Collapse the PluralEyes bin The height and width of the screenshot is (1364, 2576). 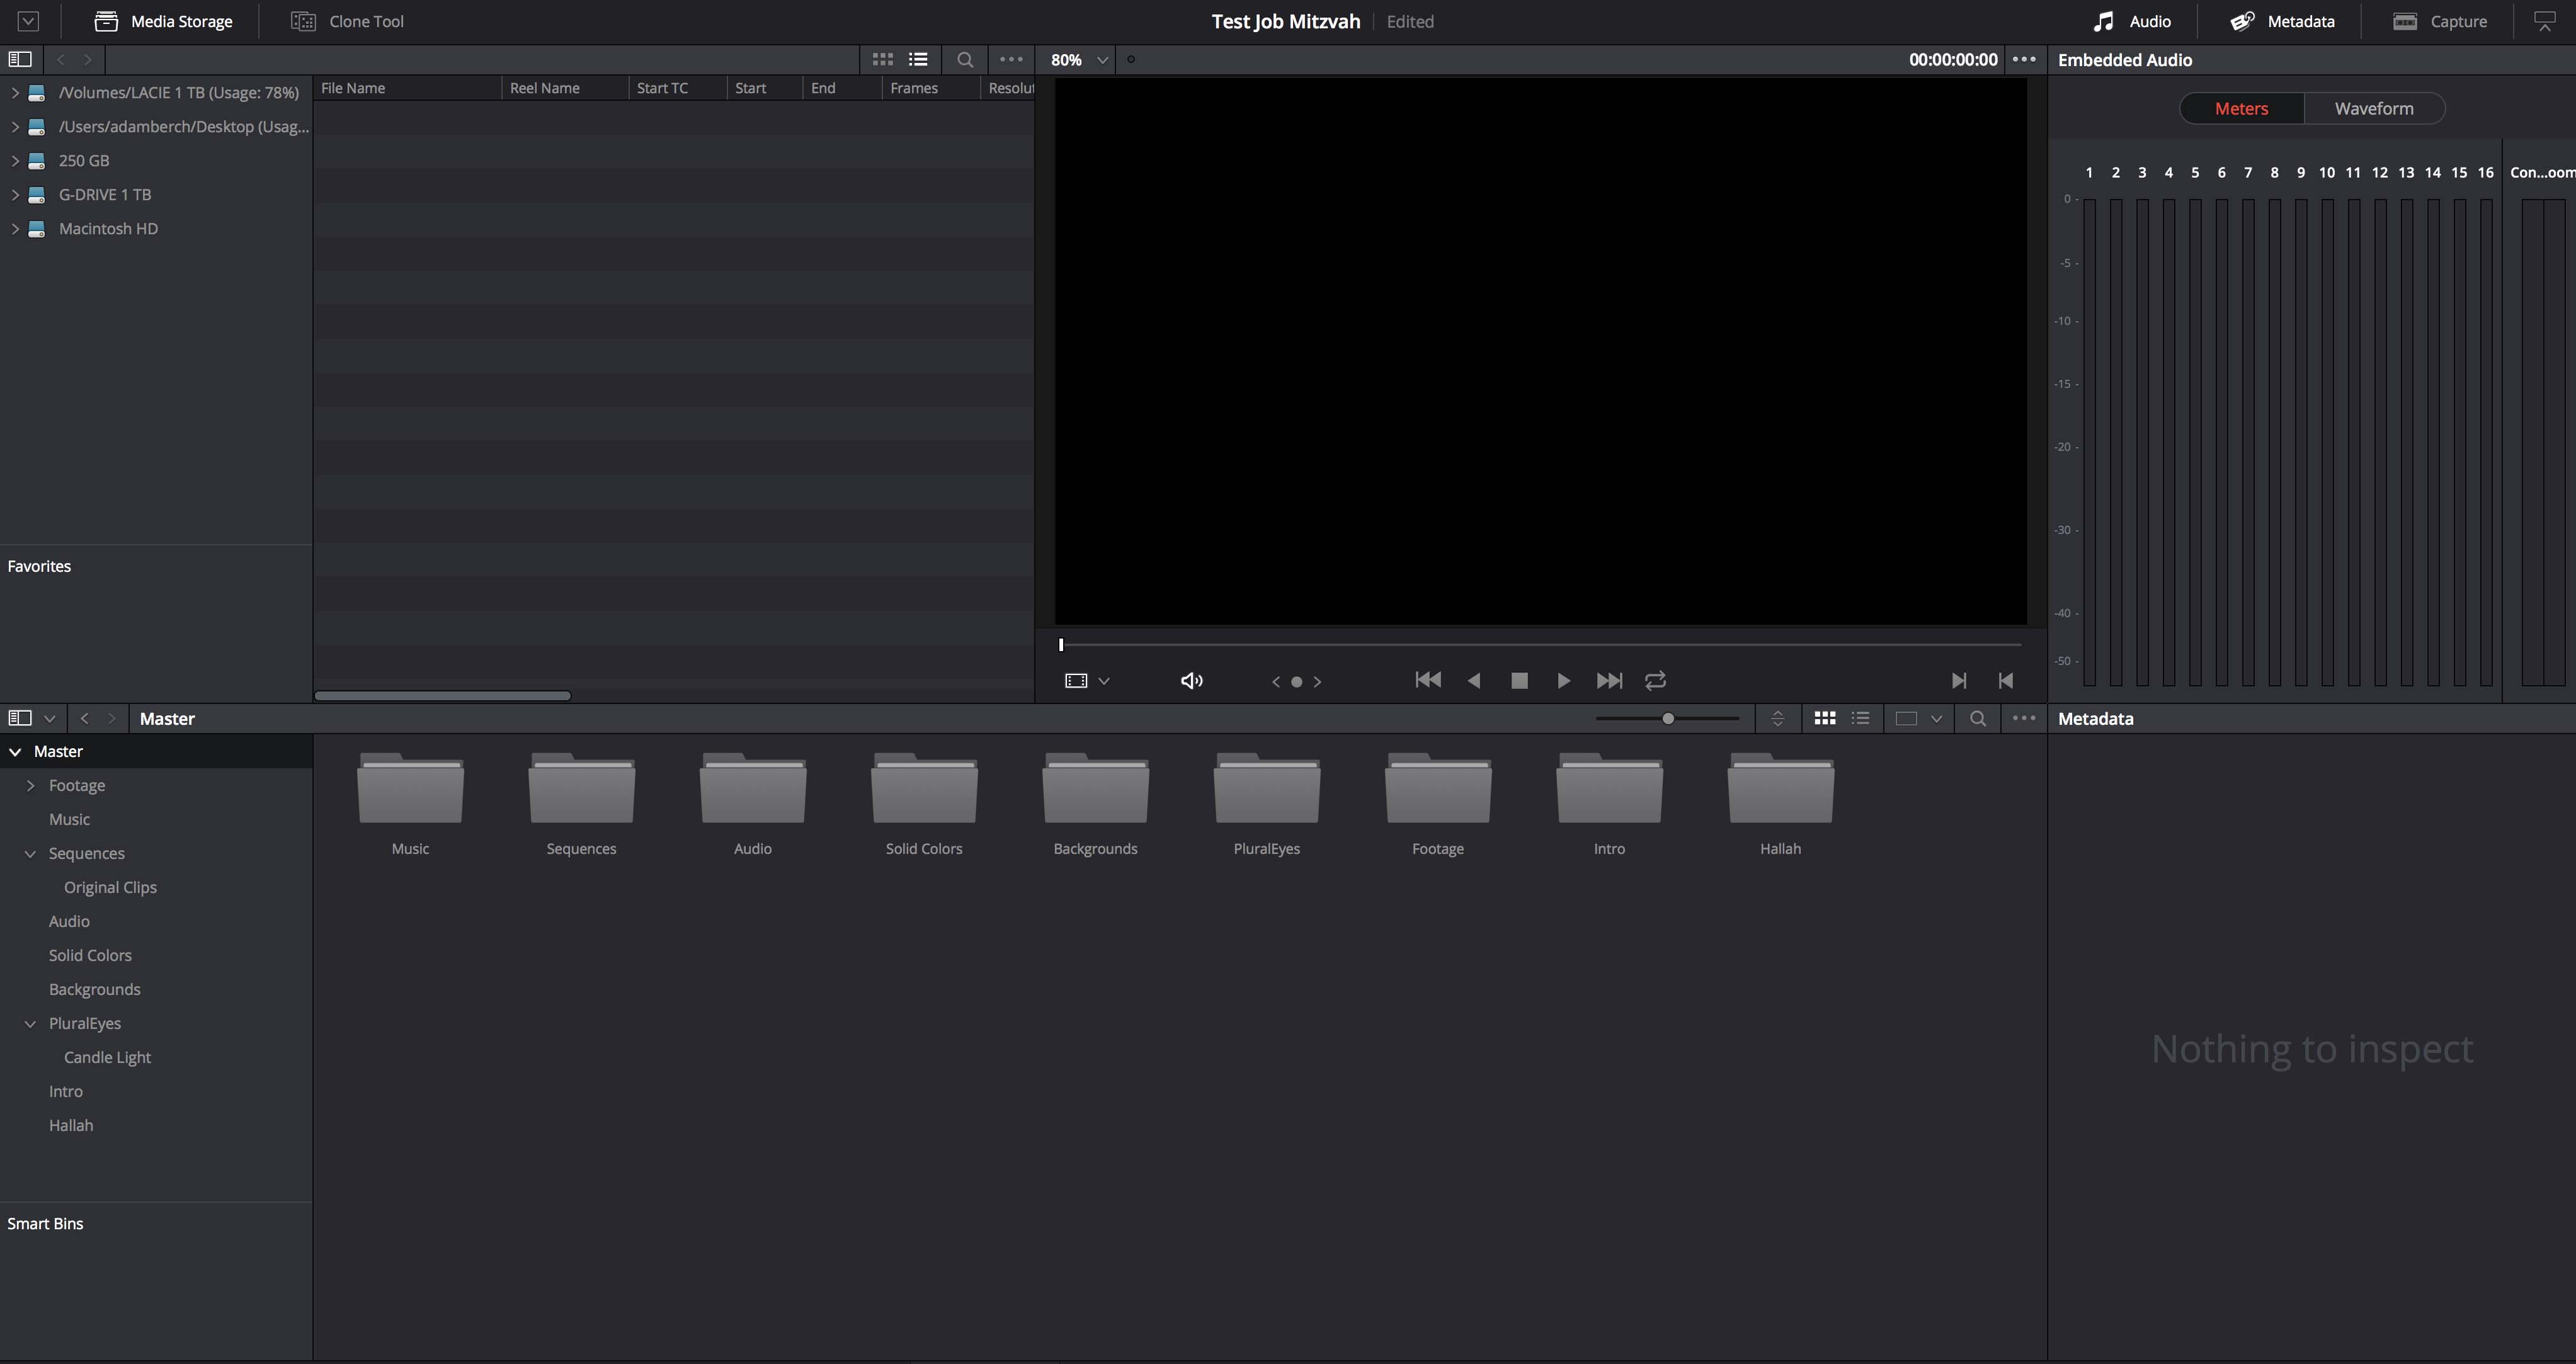point(30,1024)
